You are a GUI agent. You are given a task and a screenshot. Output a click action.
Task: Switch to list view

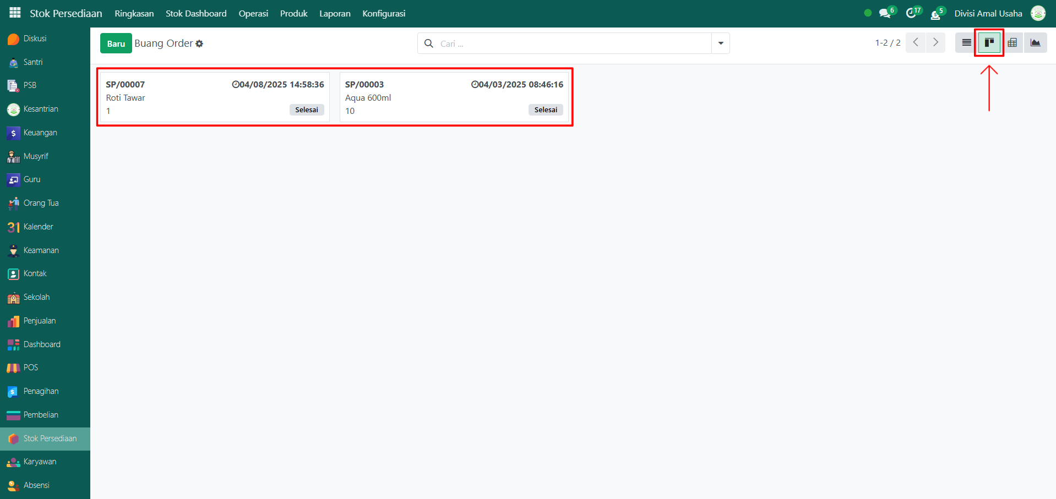[966, 43]
